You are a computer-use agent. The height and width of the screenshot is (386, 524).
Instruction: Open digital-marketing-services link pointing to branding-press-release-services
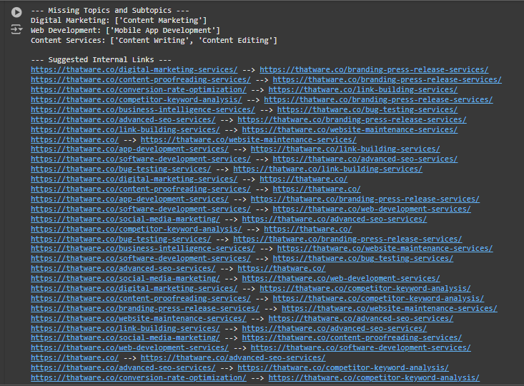click(134, 70)
